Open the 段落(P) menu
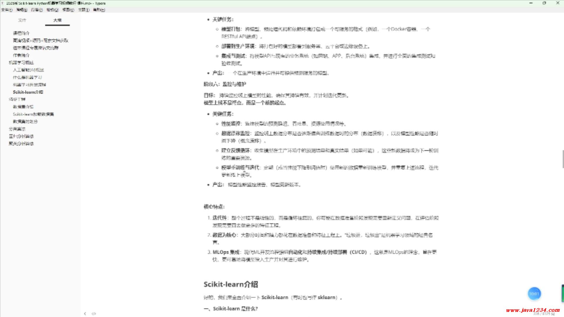 (37, 10)
